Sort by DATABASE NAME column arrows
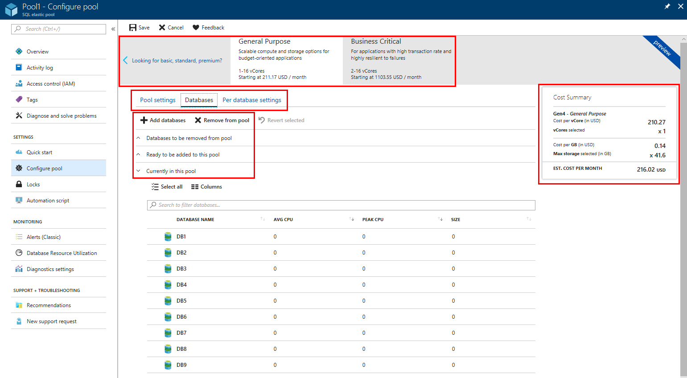 click(x=263, y=219)
